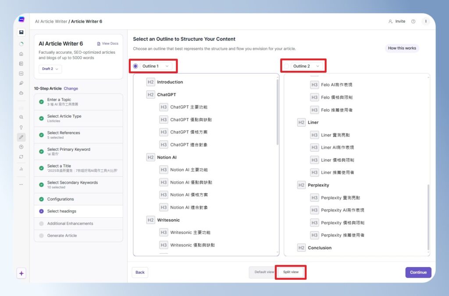Screen dimensions: 449x296
Task: Go to the Enter a Topic step
Action: pos(78,102)
